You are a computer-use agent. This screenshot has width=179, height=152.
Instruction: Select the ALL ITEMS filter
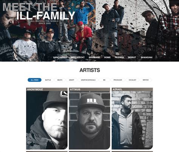pos(34,80)
